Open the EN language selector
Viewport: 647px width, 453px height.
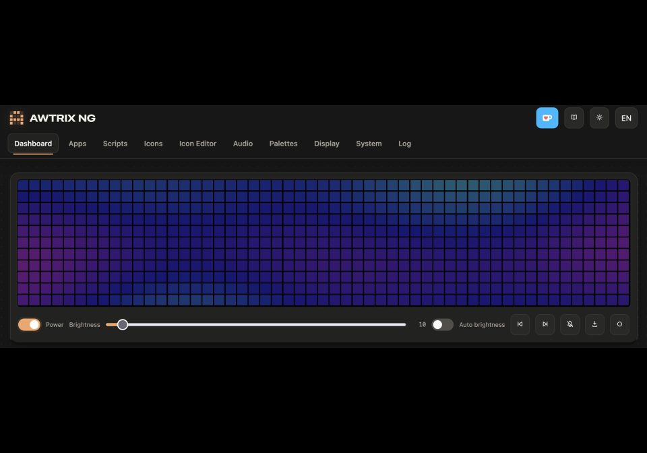click(626, 118)
